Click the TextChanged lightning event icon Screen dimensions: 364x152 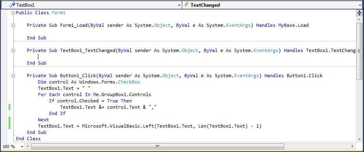tap(186, 5)
